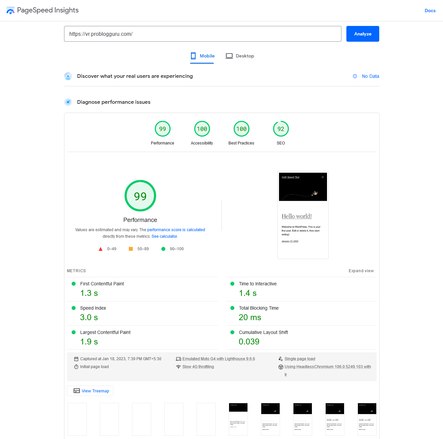This screenshot has width=443, height=439.
Task: Click the Performance 99 score gauge
Action: [162, 129]
